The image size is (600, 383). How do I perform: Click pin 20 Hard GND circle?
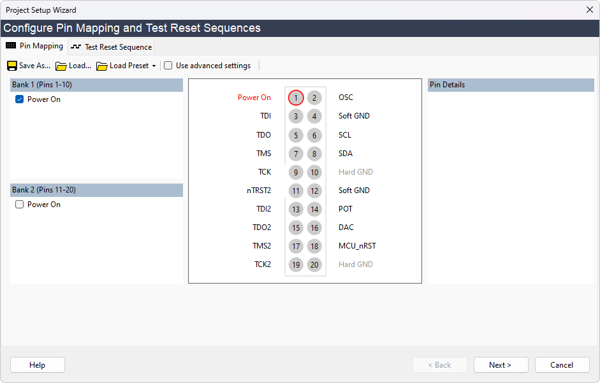tap(314, 264)
